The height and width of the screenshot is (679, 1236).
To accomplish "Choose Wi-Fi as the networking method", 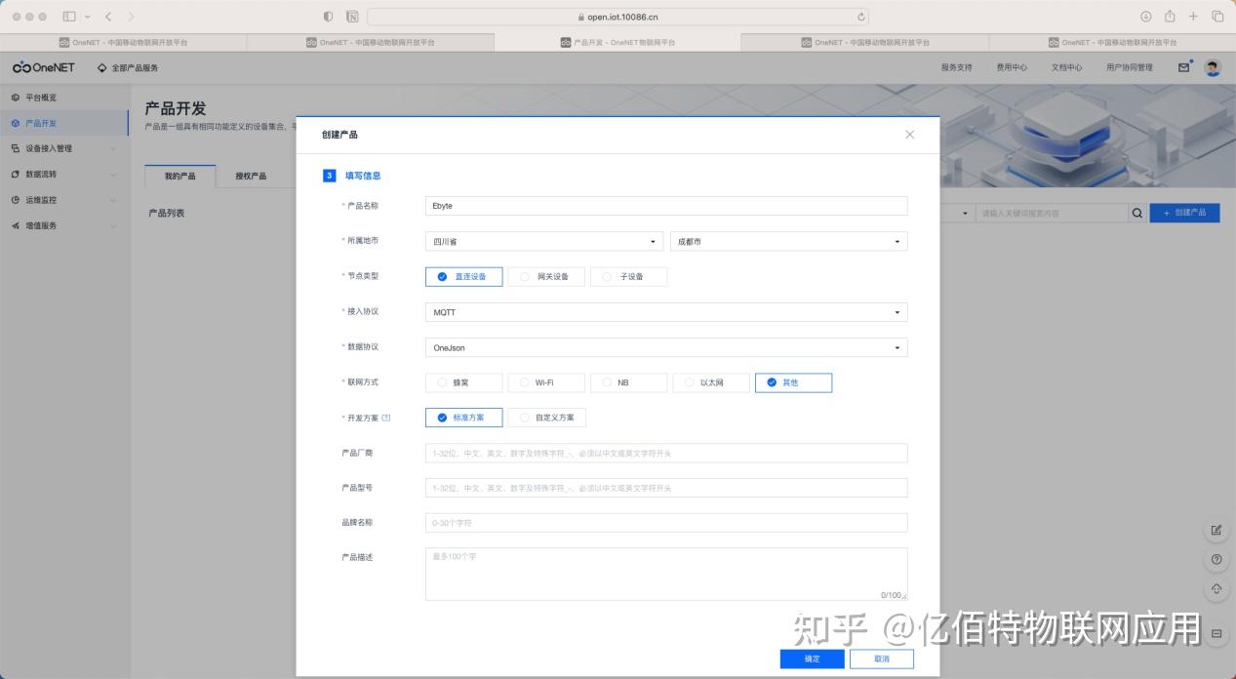I will [544, 382].
